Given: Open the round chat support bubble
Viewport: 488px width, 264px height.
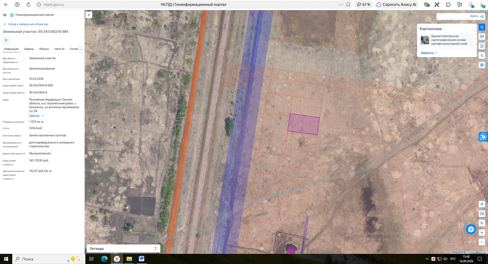Looking at the screenshot, I should 471,229.
